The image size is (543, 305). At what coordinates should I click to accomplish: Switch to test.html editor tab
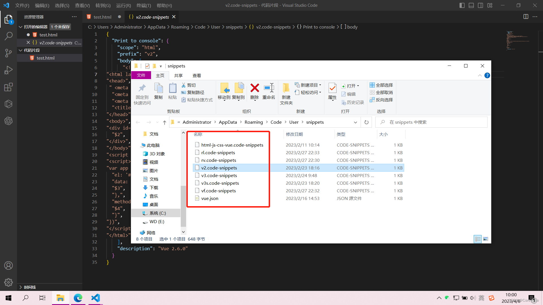point(102,17)
